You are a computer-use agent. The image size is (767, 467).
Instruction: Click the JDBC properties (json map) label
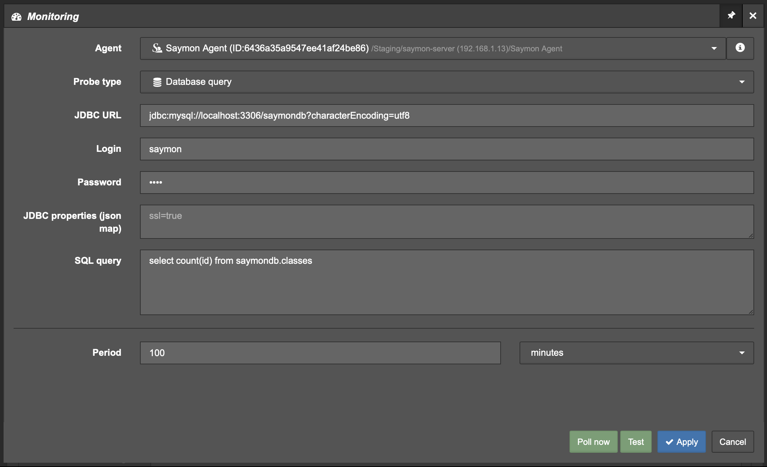pos(72,222)
